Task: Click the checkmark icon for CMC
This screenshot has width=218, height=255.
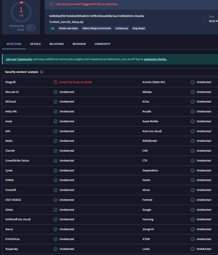Action: coord(193,151)
